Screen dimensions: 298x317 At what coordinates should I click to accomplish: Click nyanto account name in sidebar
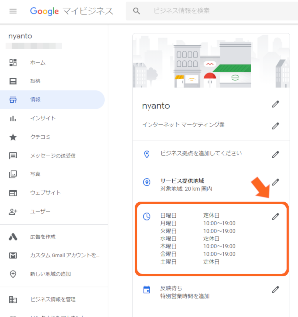coord(20,36)
